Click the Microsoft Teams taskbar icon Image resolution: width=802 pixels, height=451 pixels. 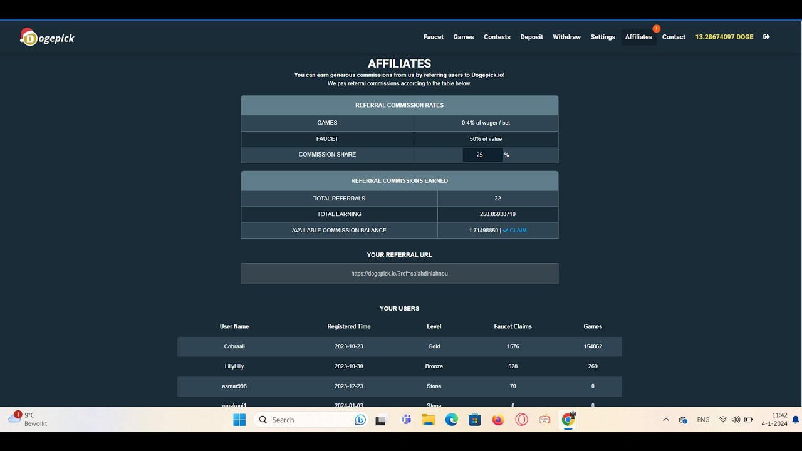point(405,420)
